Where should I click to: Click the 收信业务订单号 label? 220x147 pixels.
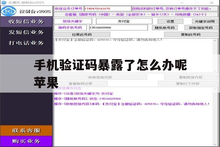point(69,8)
